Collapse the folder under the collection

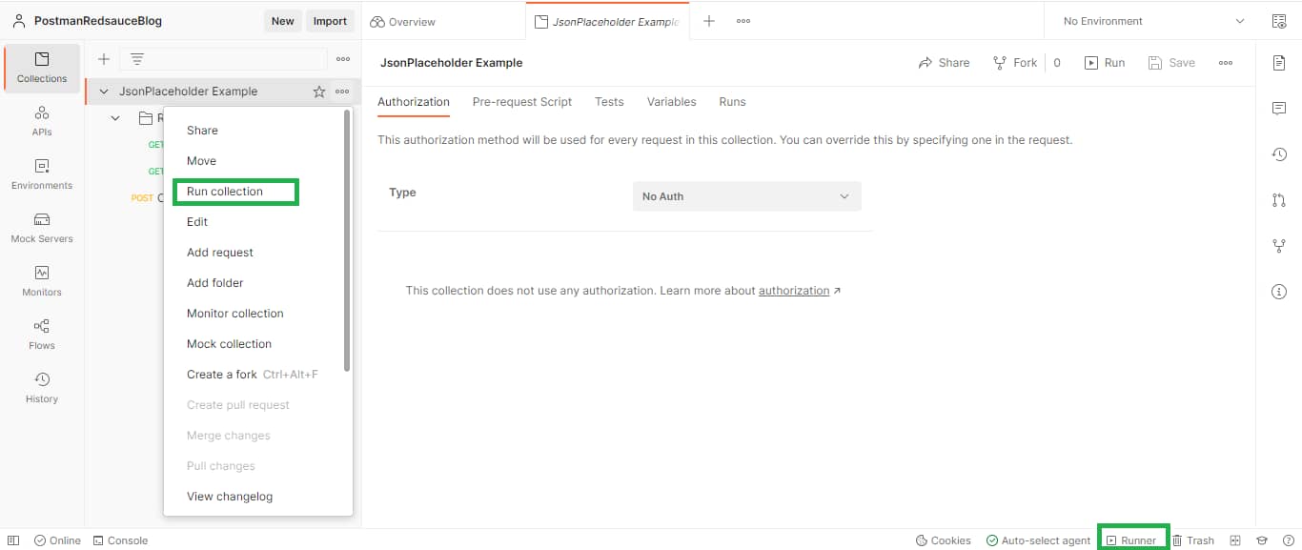[115, 118]
